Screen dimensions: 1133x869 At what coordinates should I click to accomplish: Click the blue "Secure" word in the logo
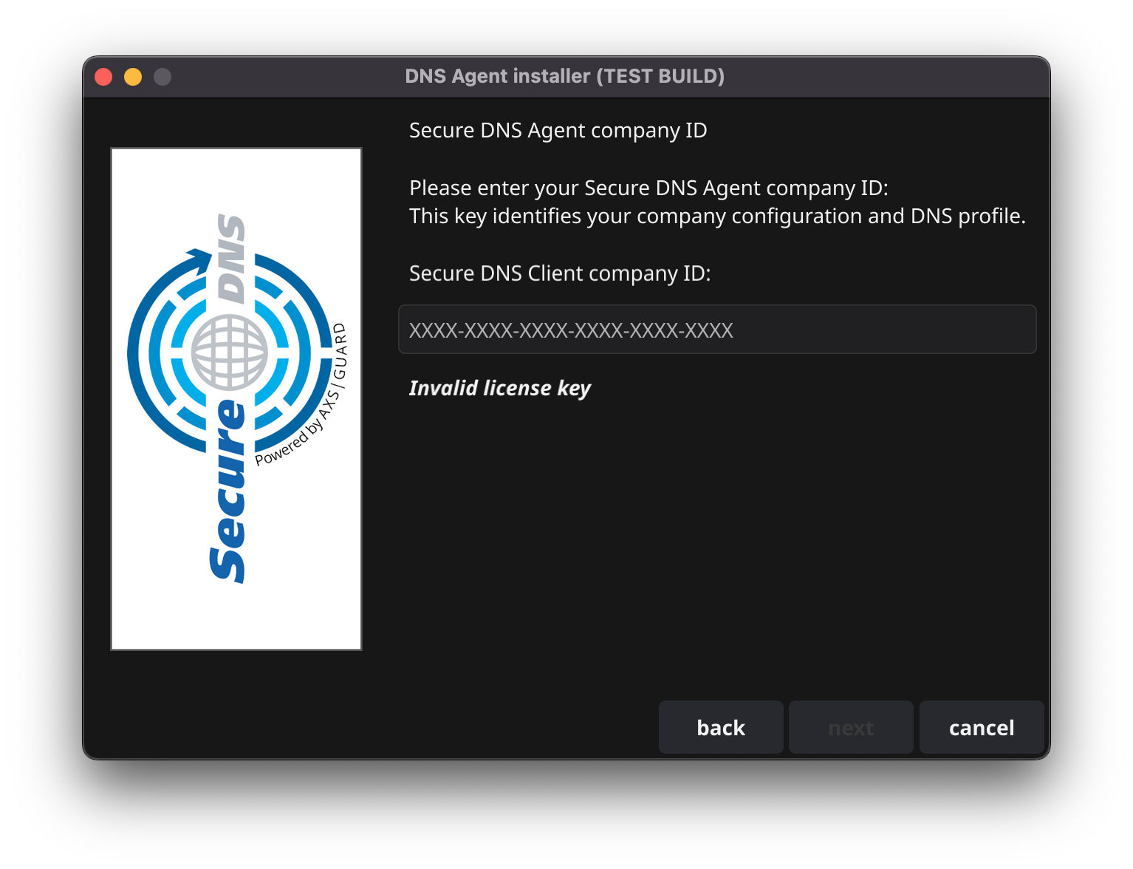click(x=228, y=491)
